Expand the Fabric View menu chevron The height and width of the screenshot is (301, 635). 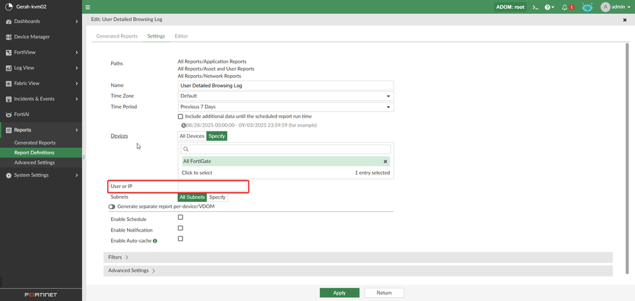(x=77, y=83)
